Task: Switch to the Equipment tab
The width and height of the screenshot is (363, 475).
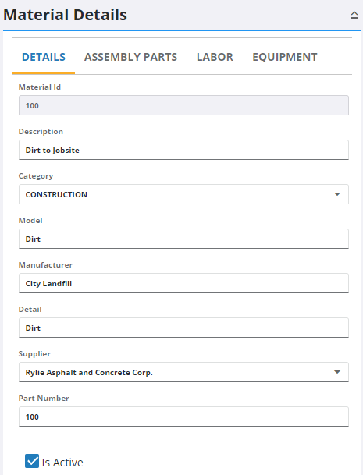Action: [285, 57]
